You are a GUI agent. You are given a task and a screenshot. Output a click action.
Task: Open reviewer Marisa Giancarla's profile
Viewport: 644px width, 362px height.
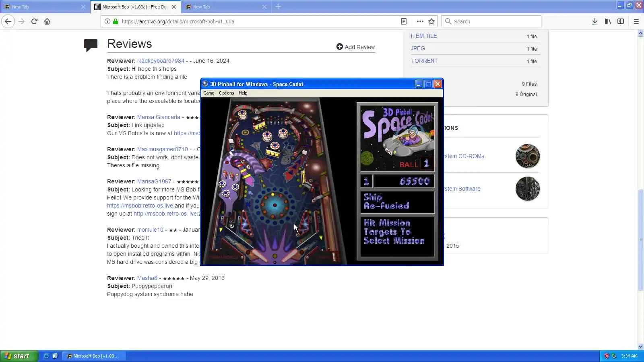(x=159, y=117)
